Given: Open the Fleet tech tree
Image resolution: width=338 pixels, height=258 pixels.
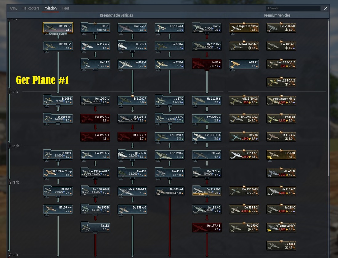Looking at the screenshot, I should (x=65, y=8).
